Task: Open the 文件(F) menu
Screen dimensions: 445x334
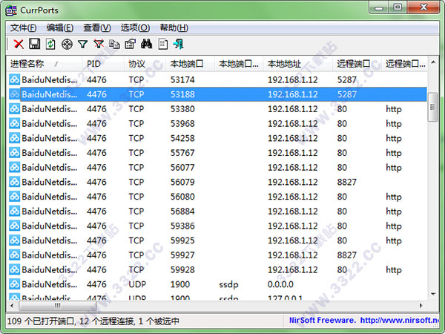Action: (23, 28)
